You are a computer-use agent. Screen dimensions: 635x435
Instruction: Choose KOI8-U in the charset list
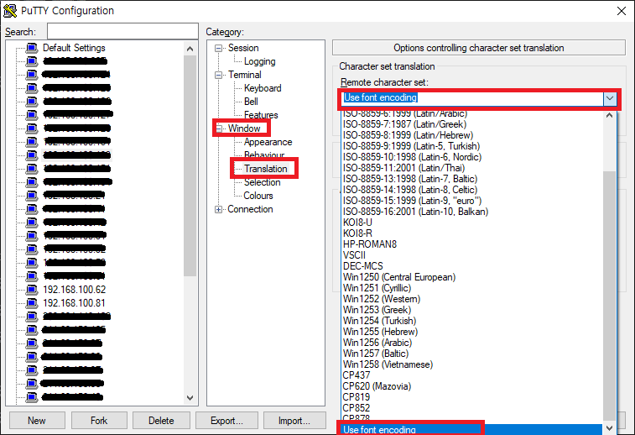click(x=357, y=223)
